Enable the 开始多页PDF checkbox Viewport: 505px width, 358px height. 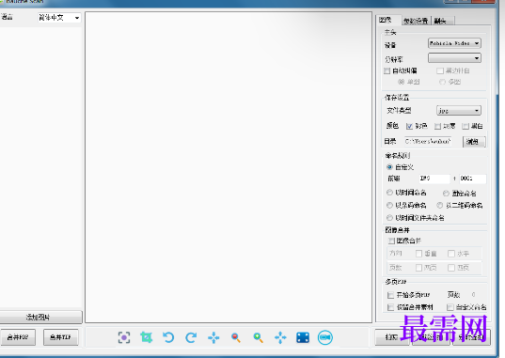390,295
